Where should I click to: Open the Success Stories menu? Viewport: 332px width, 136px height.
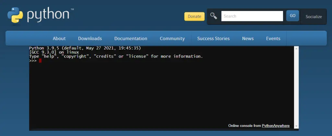click(x=213, y=39)
